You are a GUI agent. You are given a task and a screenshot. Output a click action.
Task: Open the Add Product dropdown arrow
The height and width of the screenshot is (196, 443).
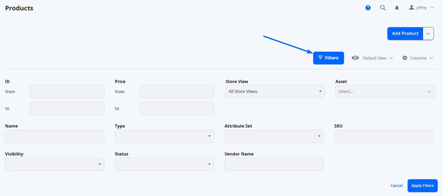click(x=428, y=34)
